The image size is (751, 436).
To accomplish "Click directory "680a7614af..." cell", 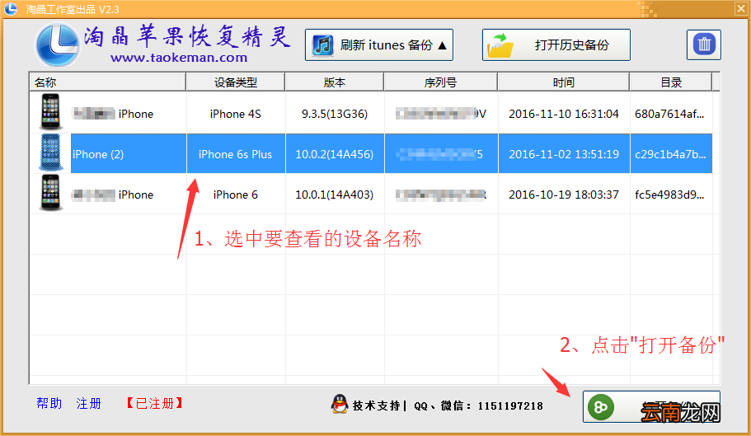I will click(x=669, y=114).
